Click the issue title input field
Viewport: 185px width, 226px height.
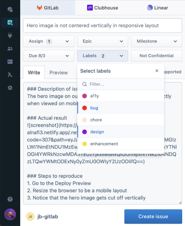(103, 25)
